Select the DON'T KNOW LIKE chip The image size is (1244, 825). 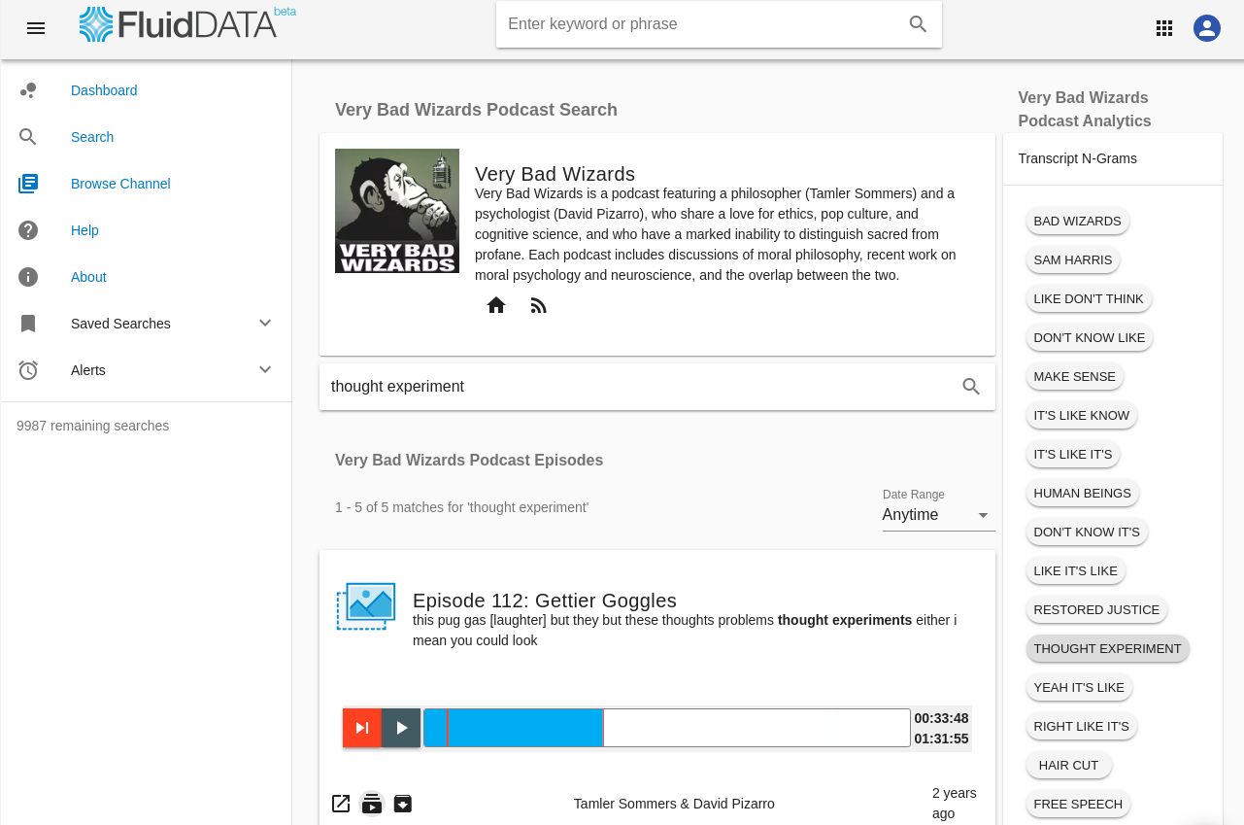(1090, 338)
